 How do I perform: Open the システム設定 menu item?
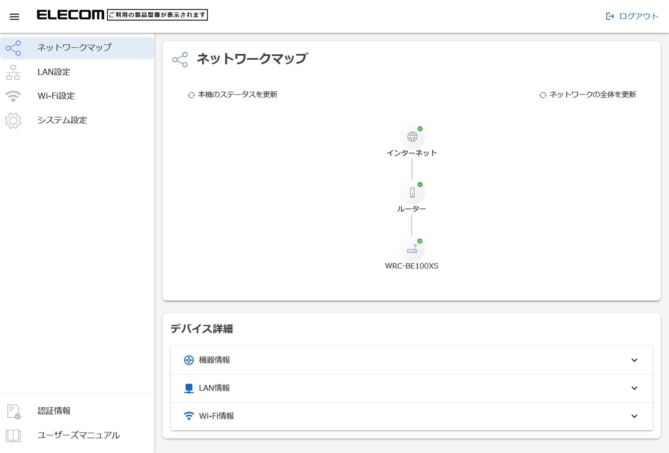[x=62, y=120]
